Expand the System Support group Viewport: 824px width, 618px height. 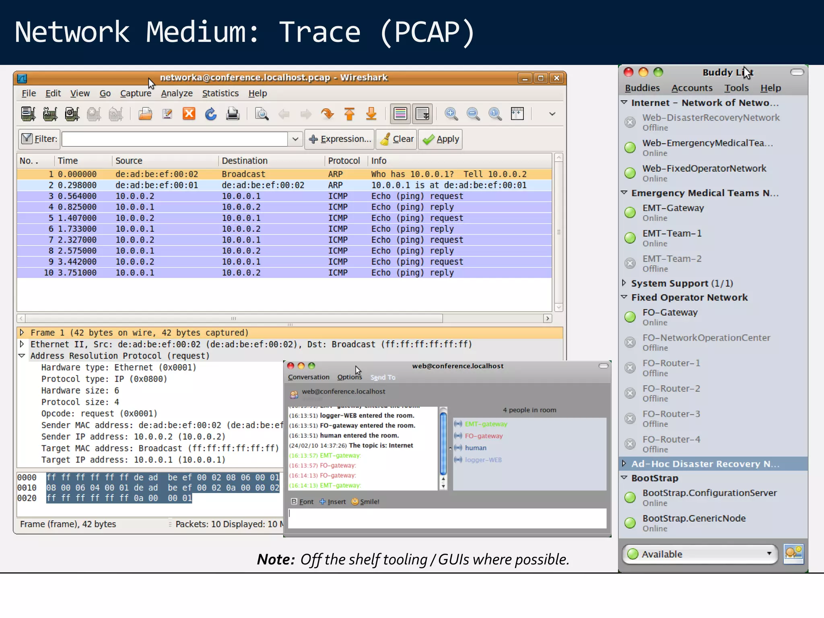tap(624, 283)
